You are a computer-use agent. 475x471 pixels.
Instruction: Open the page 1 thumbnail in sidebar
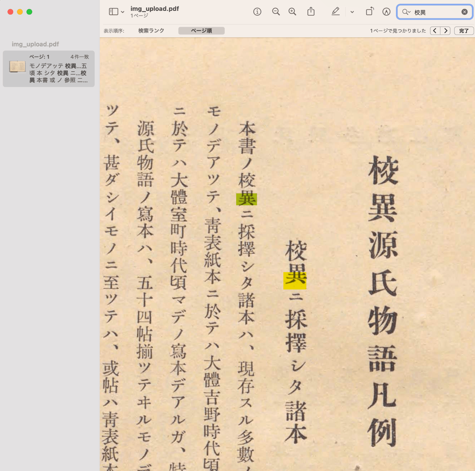[17, 67]
